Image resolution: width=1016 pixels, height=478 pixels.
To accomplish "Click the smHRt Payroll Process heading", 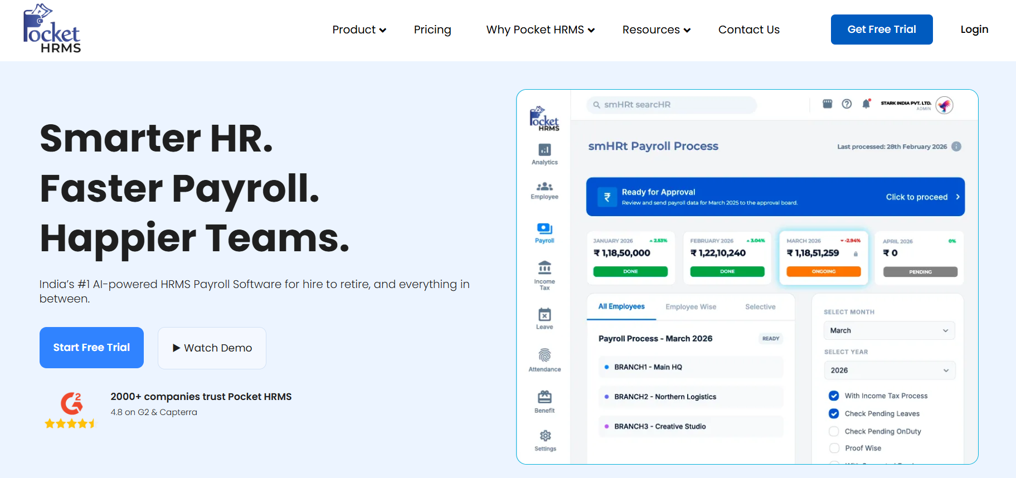I will (653, 146).
